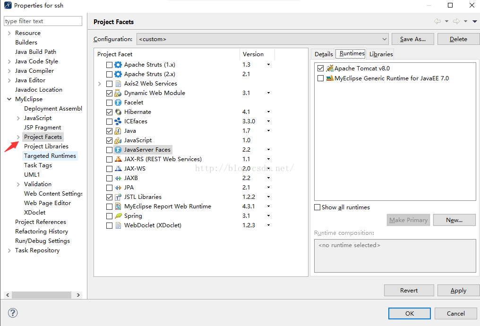The width and height of the screenshot is (480, 326).
Task: Click the JAXB facet icon
Action: pos(118,178)
